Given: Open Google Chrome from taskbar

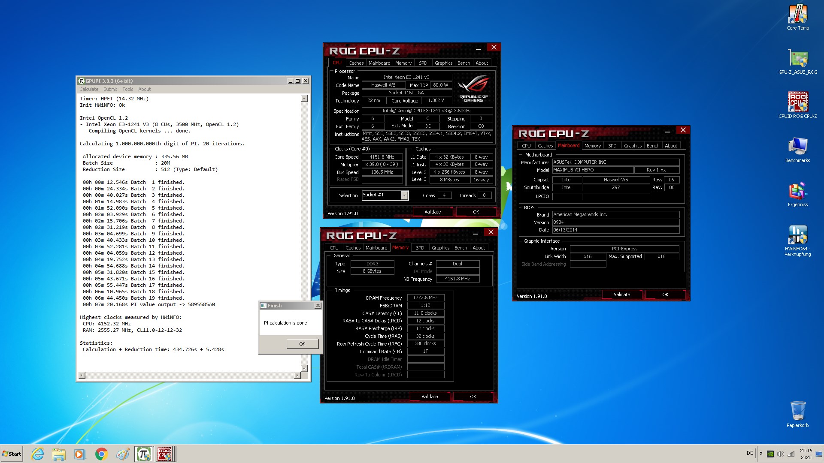Looking at the screenshot, I should pyautogui.click(x=101, y=454).
